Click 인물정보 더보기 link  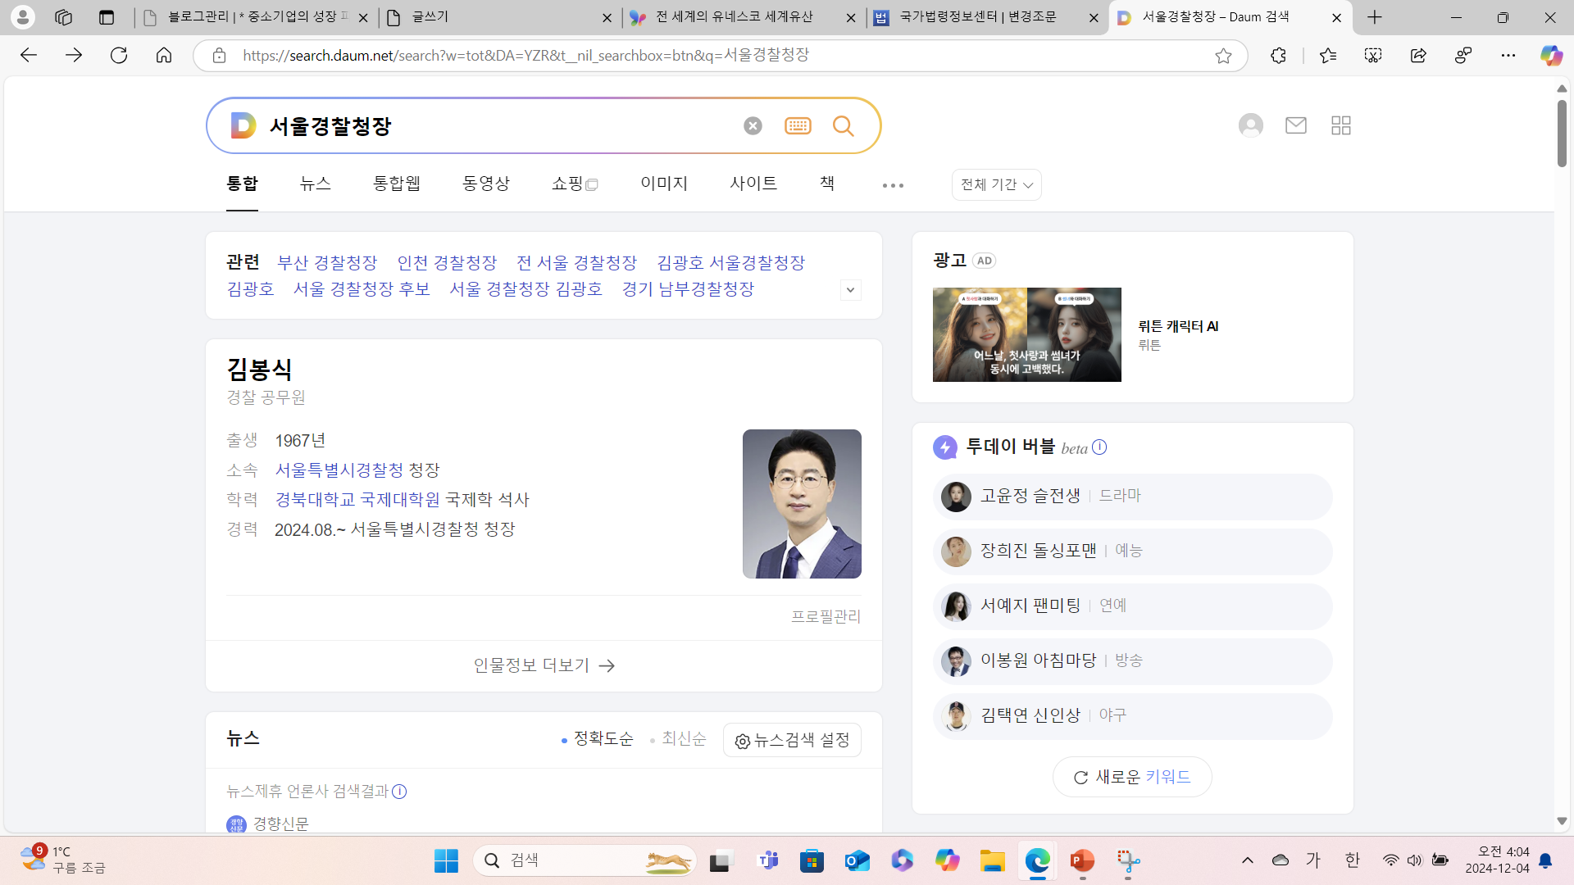click(x=544, y=665)
